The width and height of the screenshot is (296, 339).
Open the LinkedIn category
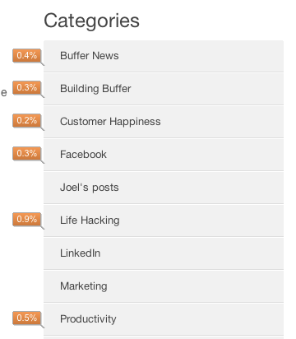tap(164, 253)
